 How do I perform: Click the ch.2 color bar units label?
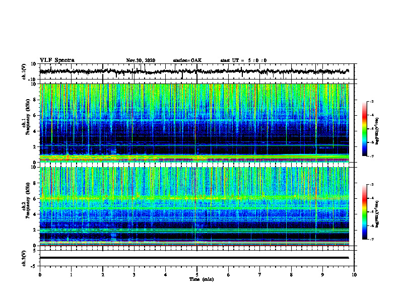(x=377, y=214)
